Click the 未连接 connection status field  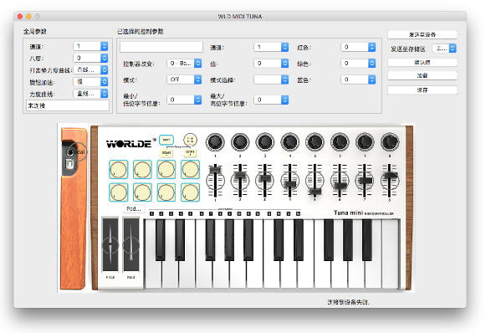pos(68,105)
